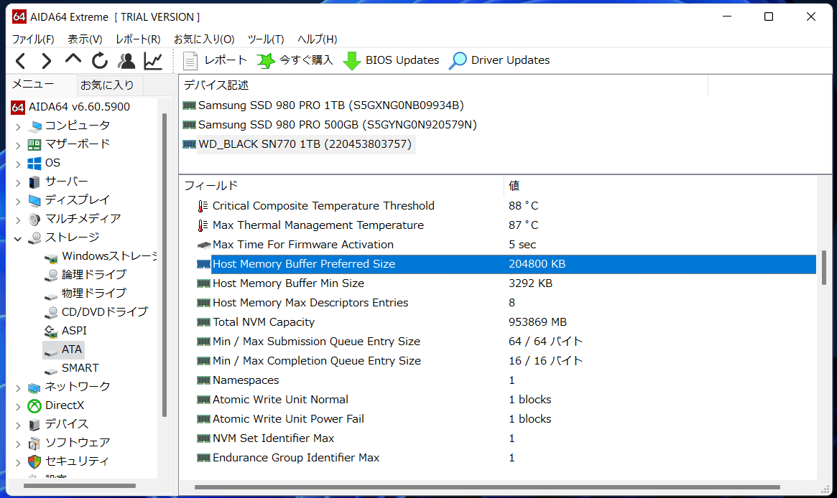Expand the OS tree node
Viewport: 837px width, 498px height.
tap(18, 164)
